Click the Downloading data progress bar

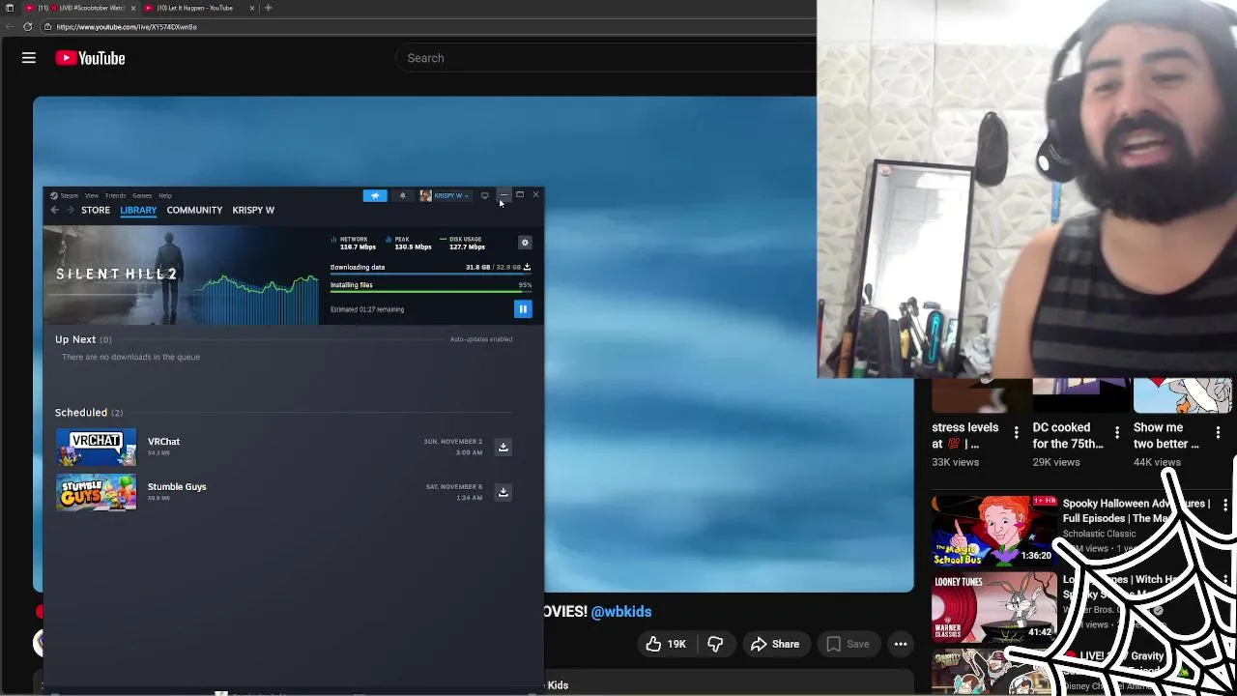pos(430,275)
